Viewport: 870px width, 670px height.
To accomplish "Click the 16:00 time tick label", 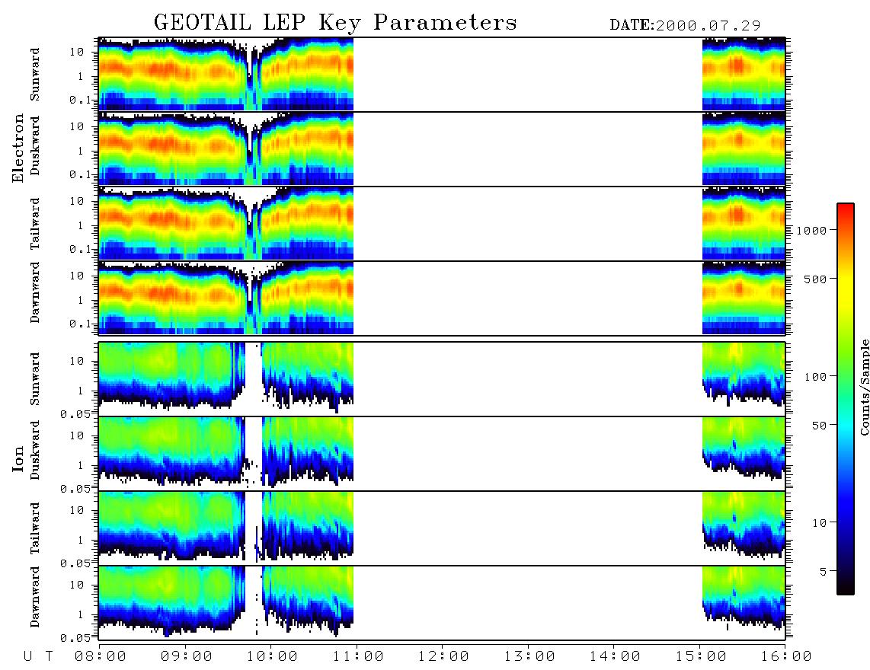I will pyautogui.click(x=786, y=656).
